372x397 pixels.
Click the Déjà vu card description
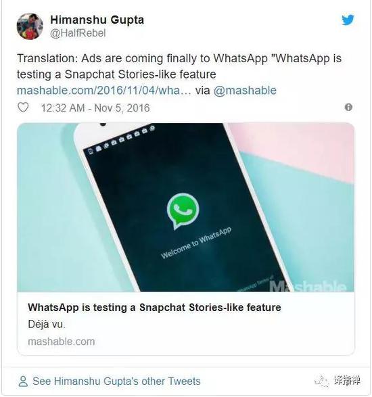coord(47,325)
